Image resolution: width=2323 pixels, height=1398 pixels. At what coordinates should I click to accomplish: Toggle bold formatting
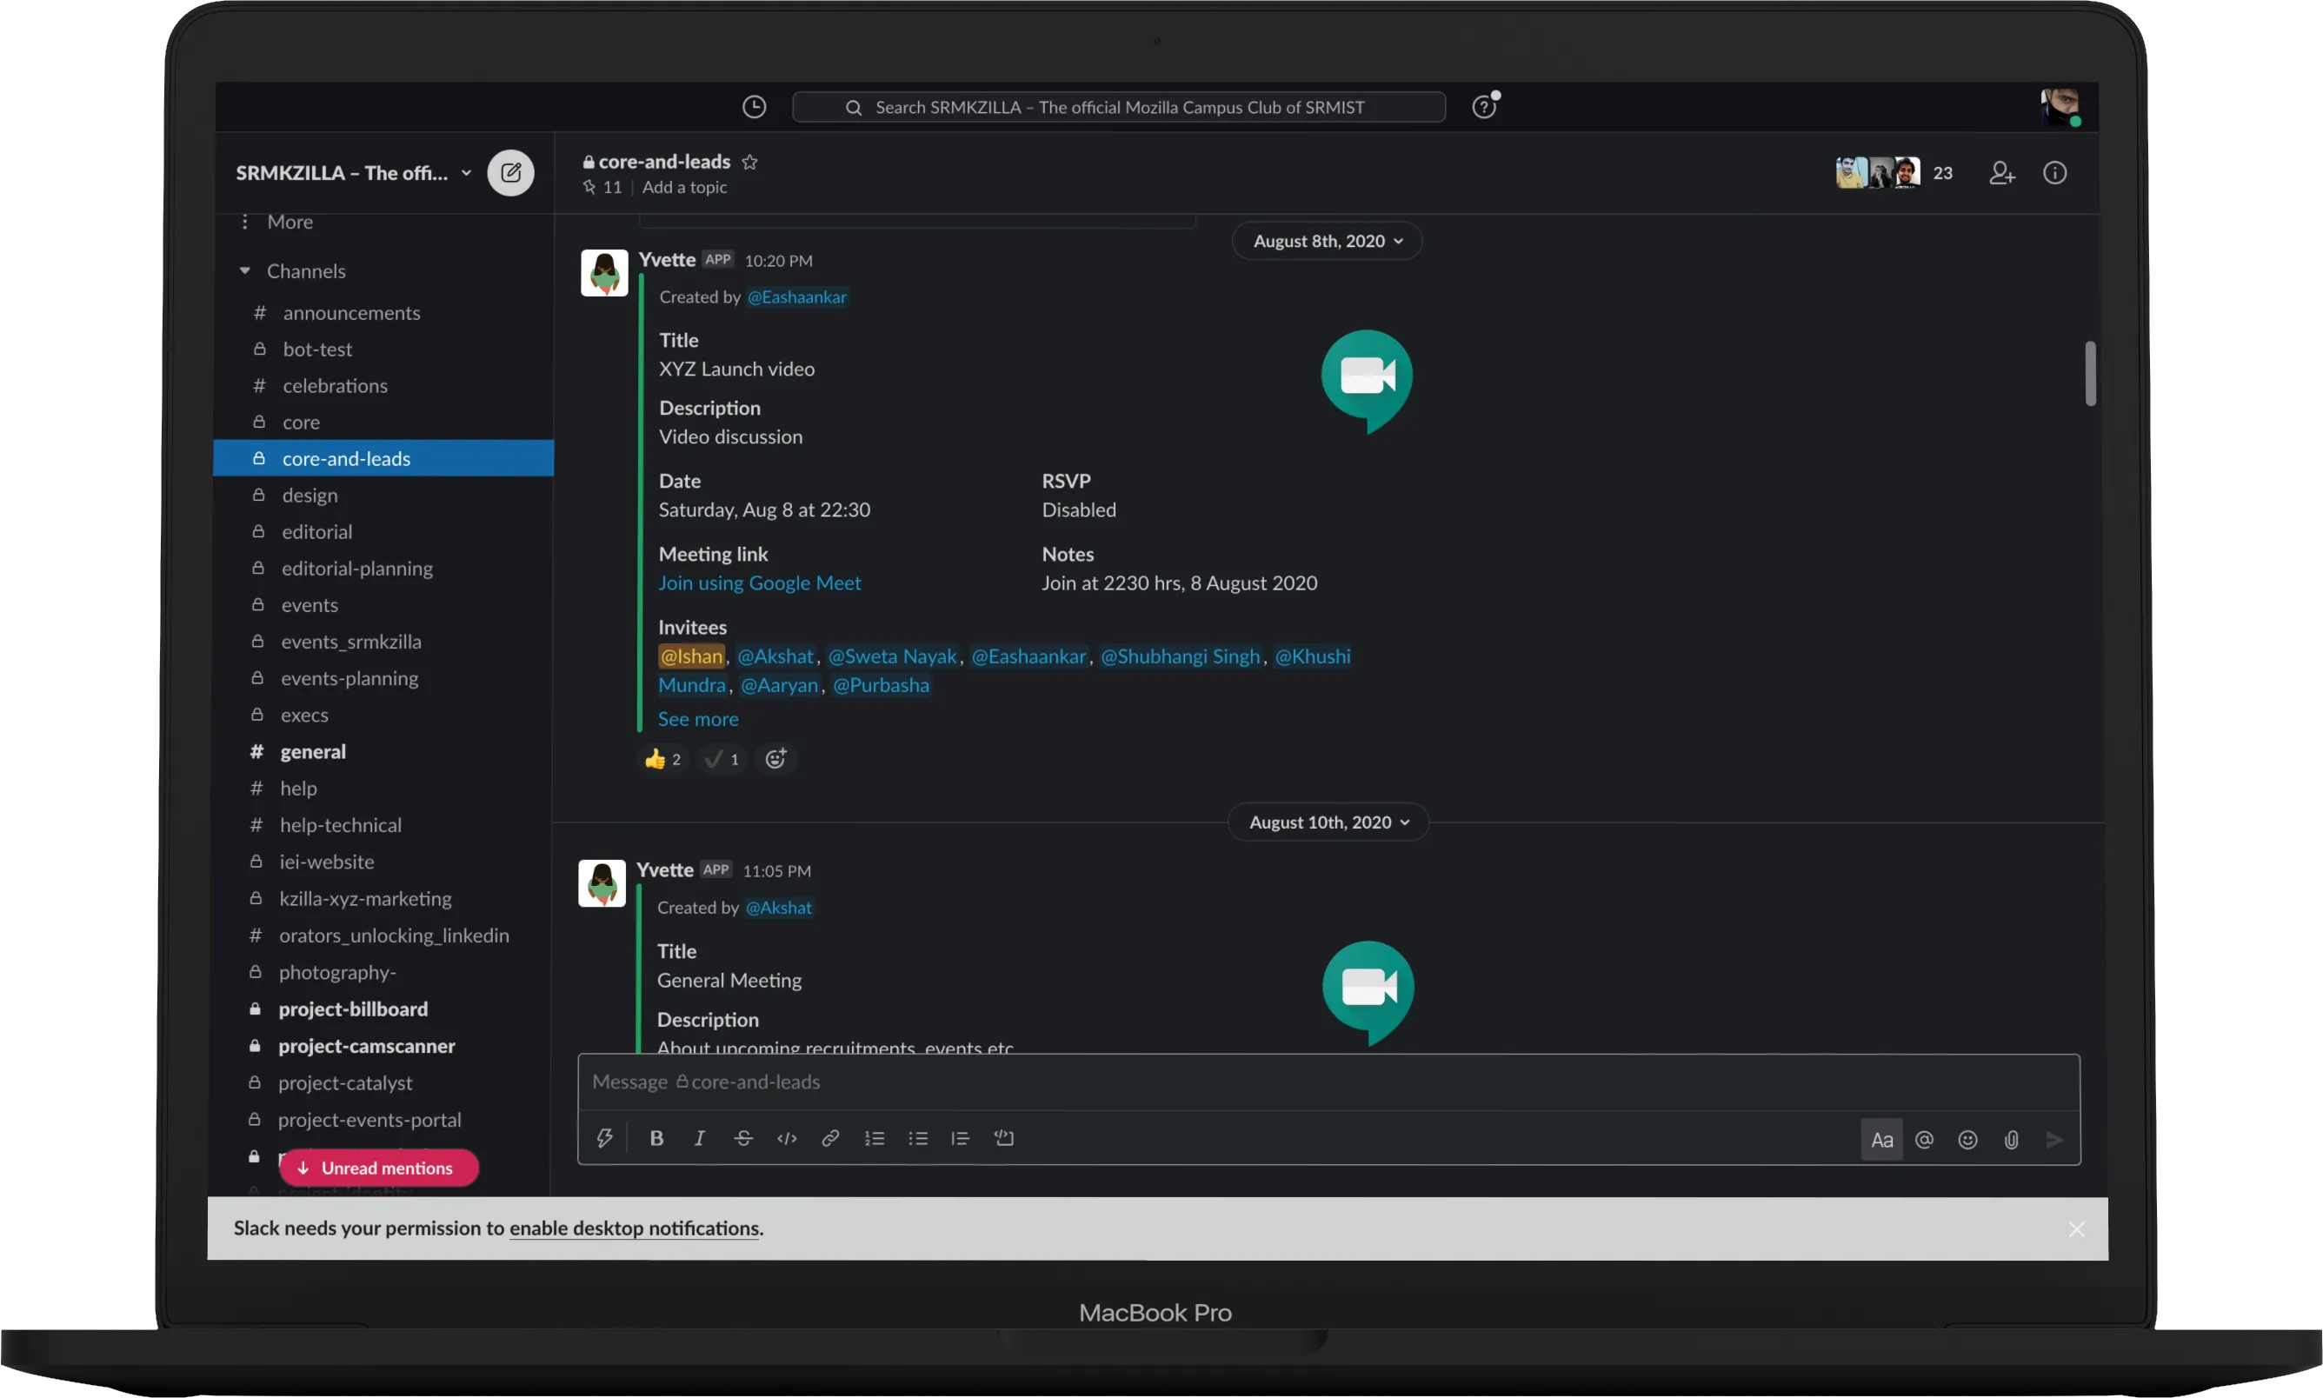pos(656,1138)
